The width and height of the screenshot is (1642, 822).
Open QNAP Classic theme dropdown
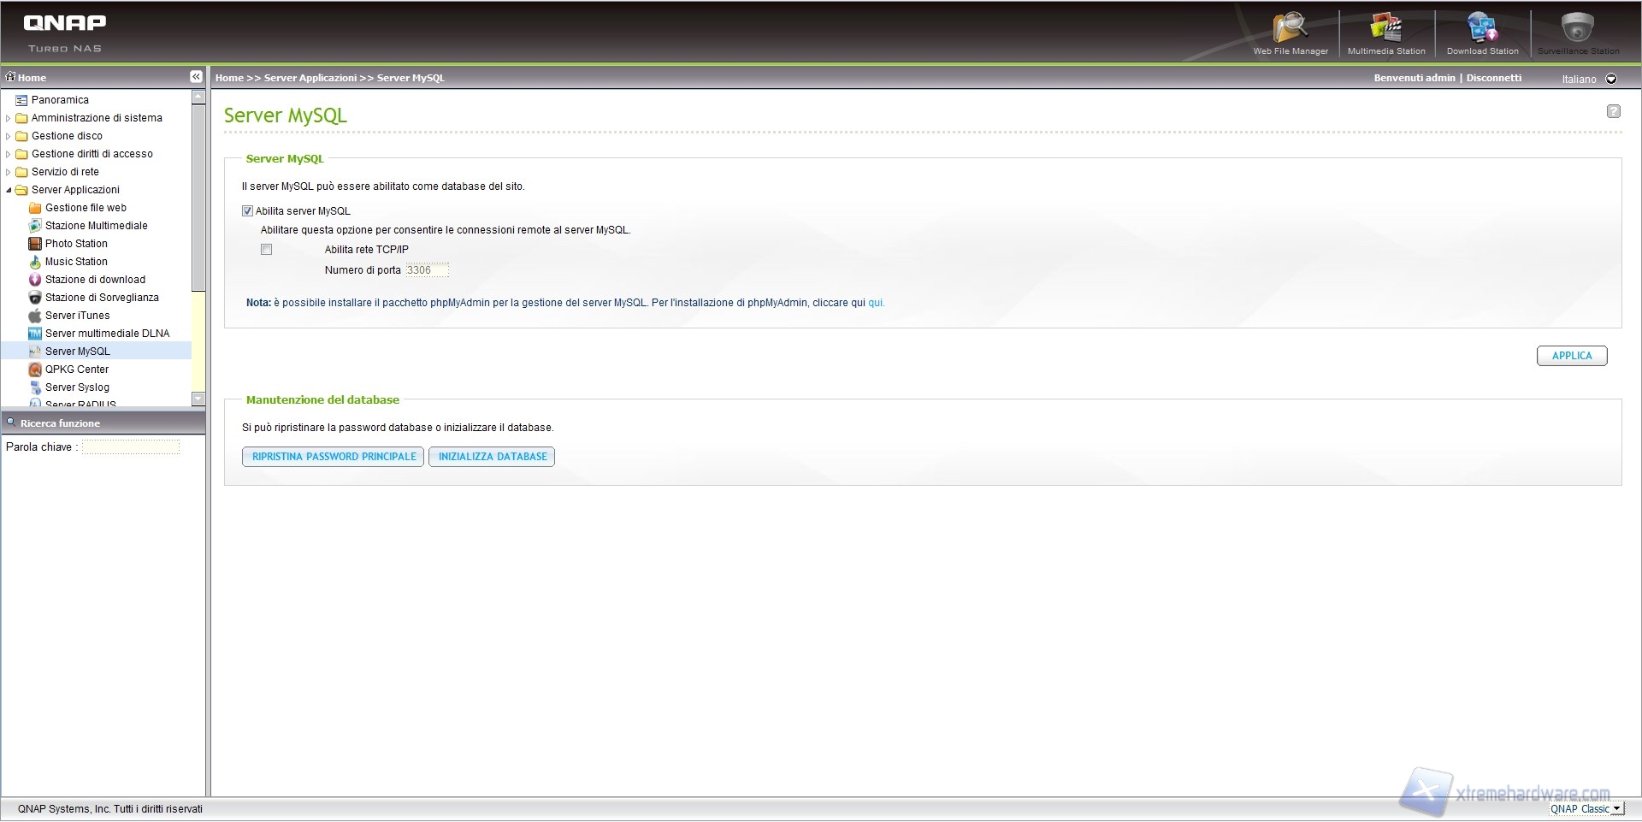[1586, 809]
